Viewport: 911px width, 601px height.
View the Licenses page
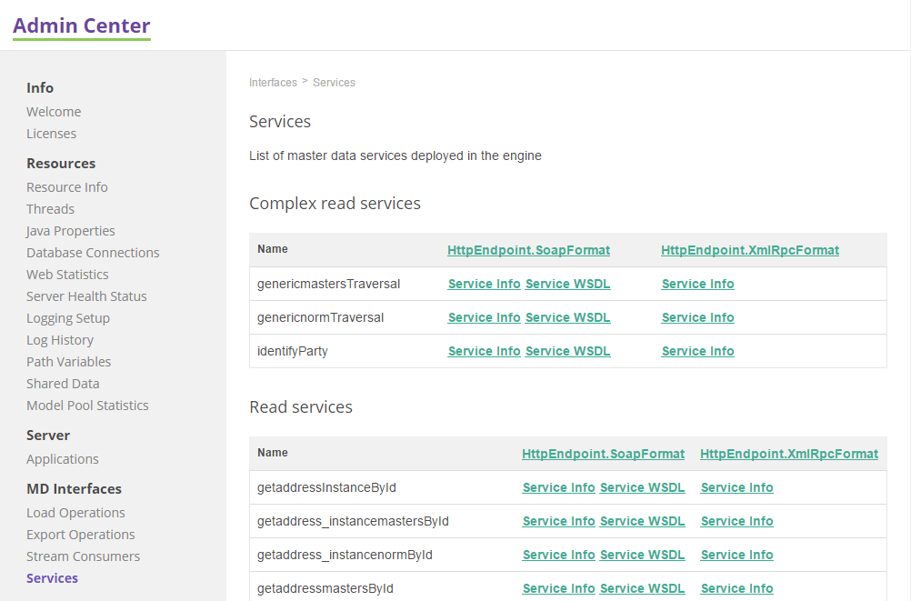tap(51, 133)
